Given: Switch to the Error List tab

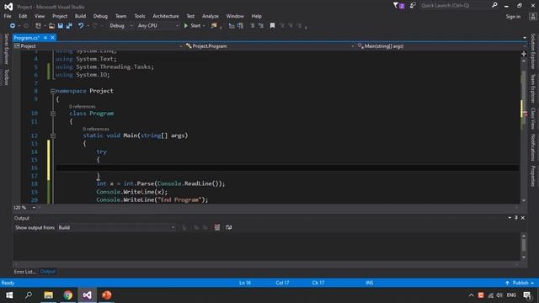Looking at the screenshot, I should (x=24, y=272).
